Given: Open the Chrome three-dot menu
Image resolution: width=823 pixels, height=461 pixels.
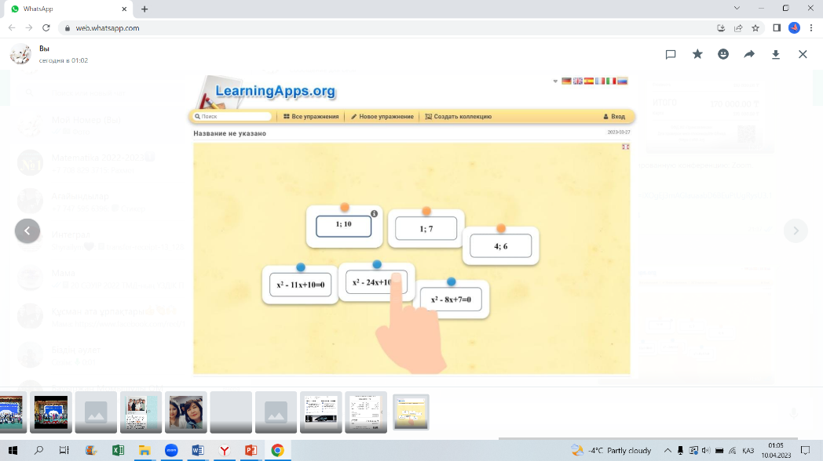Looking at the screenshot, I should tap(811, 27).
